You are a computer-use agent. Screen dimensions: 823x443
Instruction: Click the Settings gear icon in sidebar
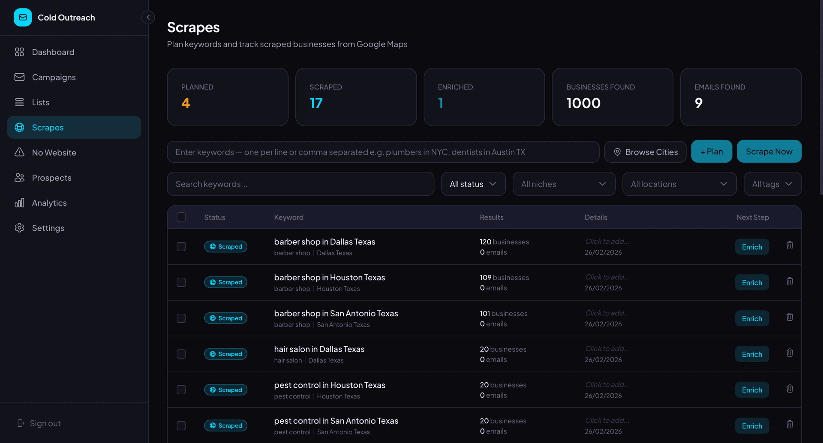19,228
